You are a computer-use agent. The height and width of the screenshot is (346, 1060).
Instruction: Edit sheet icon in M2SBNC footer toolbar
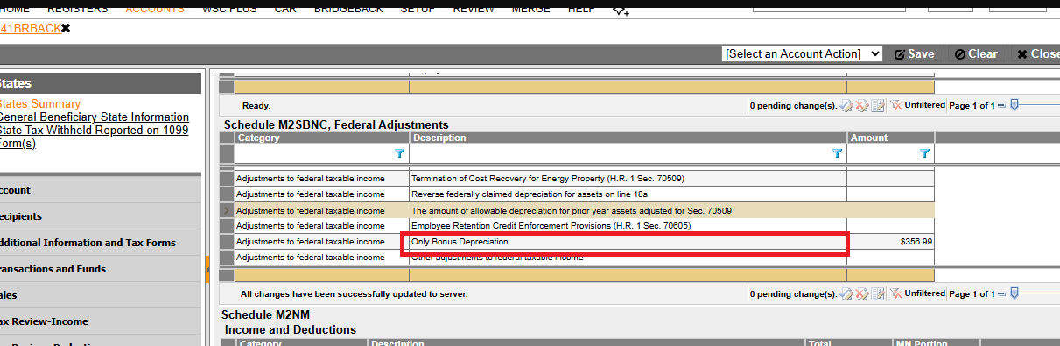tap(877, 293)
